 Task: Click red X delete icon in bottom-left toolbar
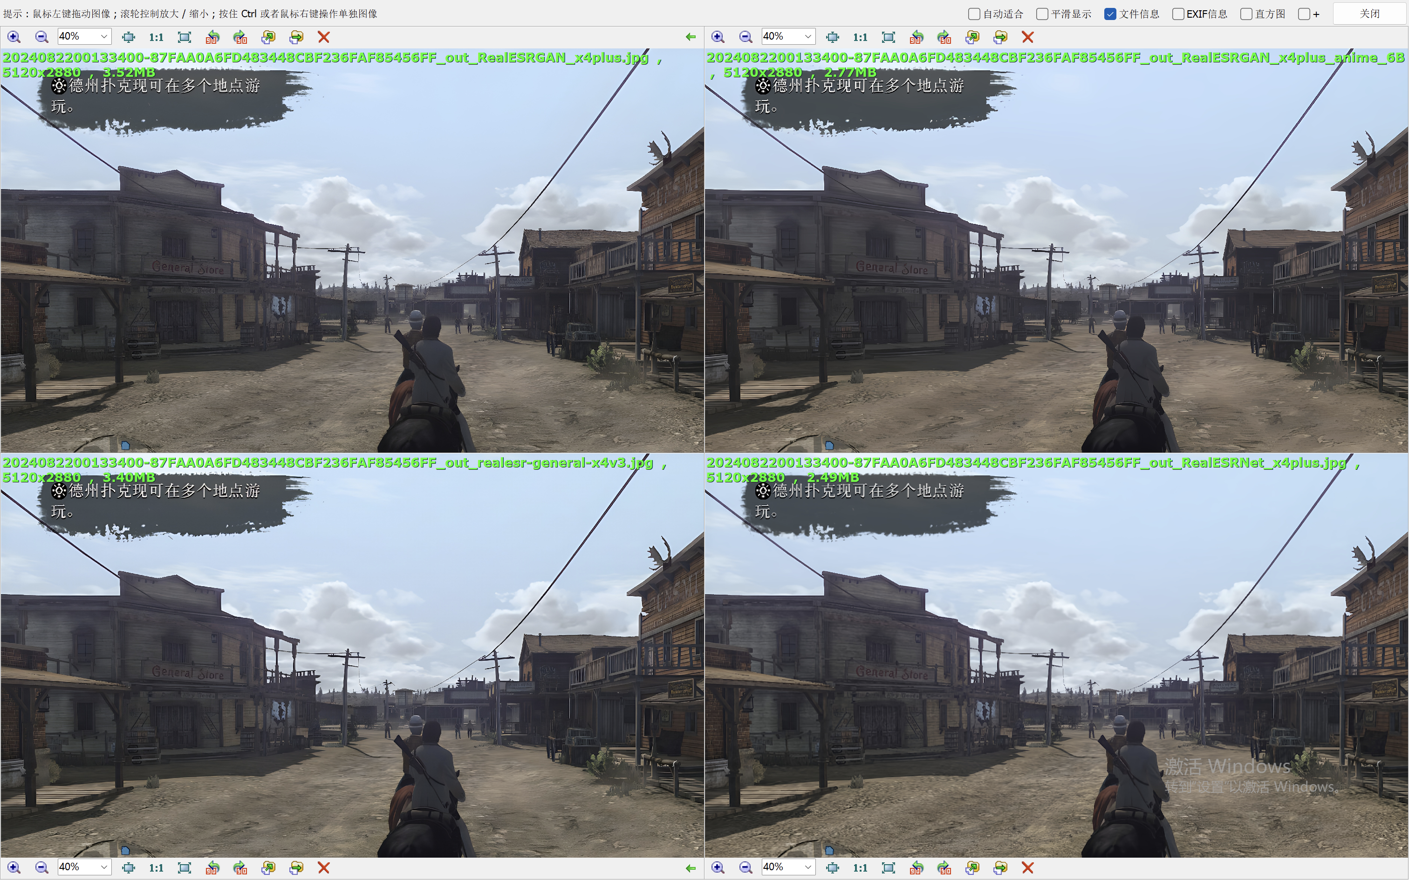point(324,867)
